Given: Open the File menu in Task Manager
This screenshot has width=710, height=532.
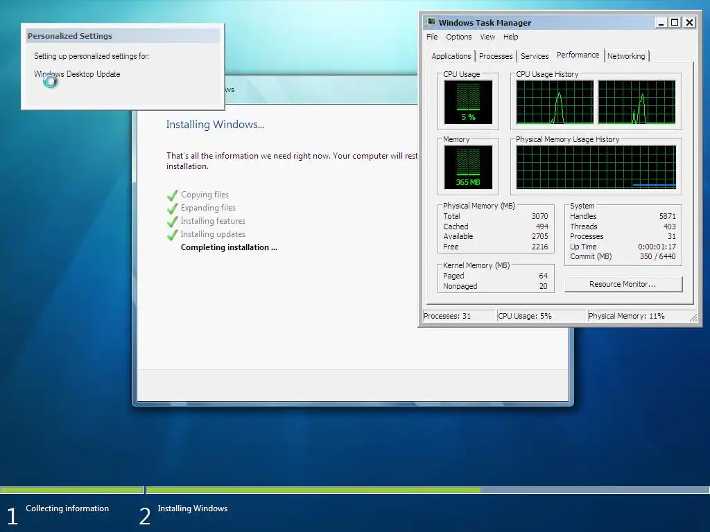Looking at the screenshot, I should [x=432, y=37].
